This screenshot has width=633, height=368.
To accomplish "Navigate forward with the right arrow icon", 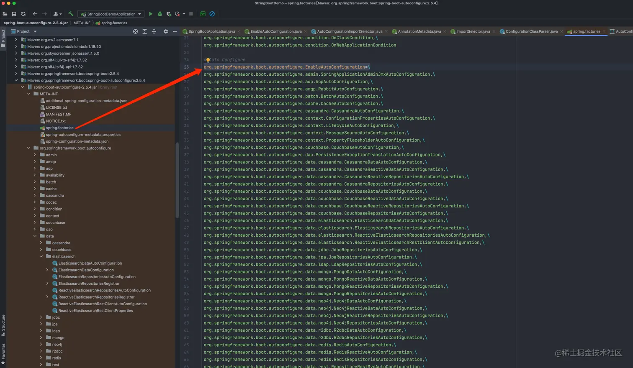I will point(44,14).
